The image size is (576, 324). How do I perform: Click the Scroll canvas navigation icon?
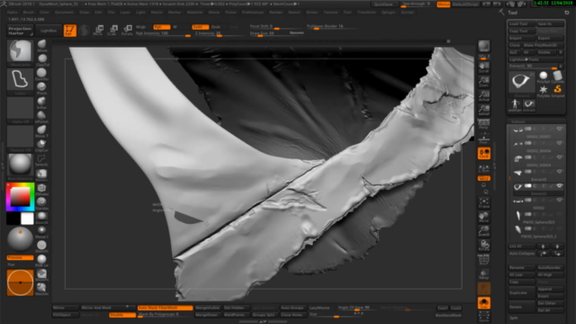click(x=484, y=67)
